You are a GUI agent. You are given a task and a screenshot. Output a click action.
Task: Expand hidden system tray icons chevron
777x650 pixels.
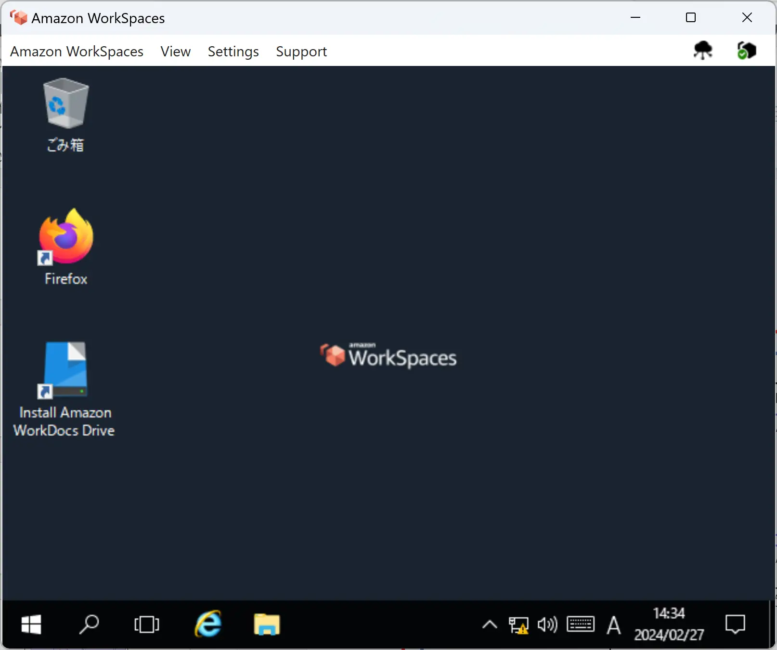490,625
